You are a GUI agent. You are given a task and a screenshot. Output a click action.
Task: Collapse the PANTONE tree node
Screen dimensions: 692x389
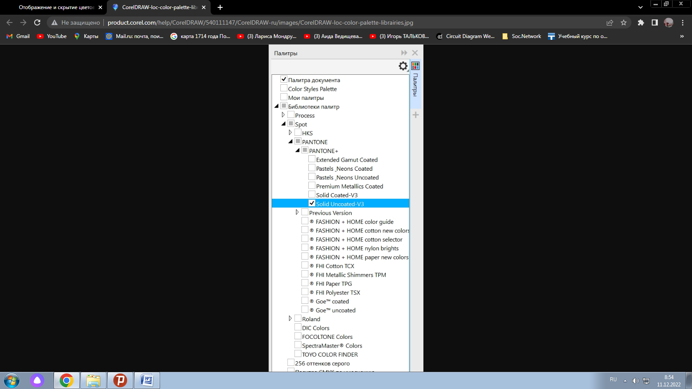[291, 141]
